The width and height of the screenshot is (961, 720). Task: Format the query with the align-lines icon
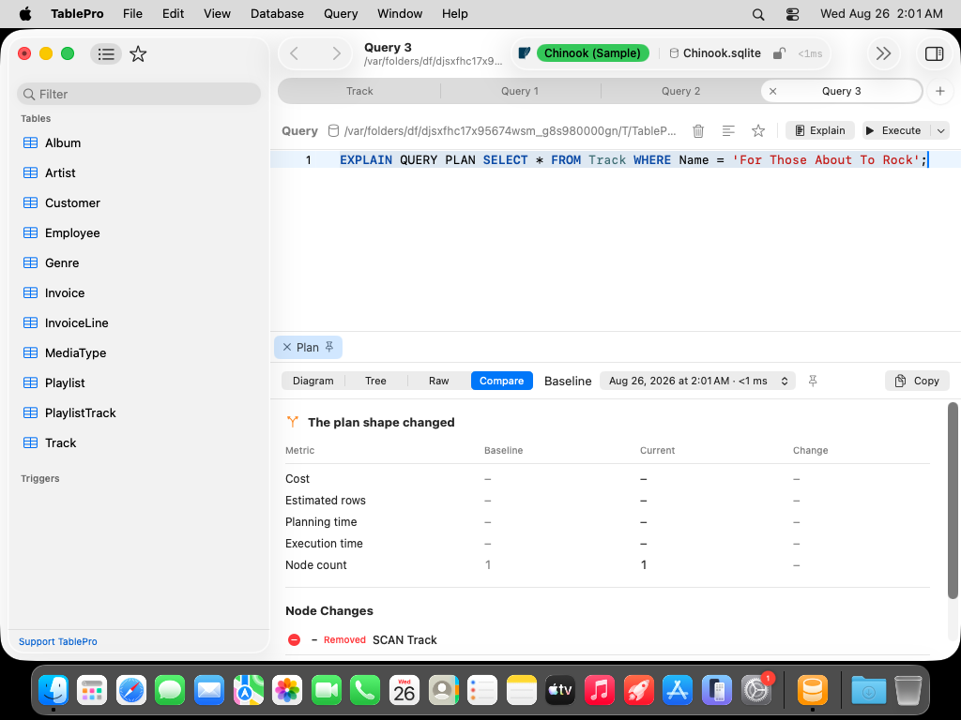[x=728, y=130]
